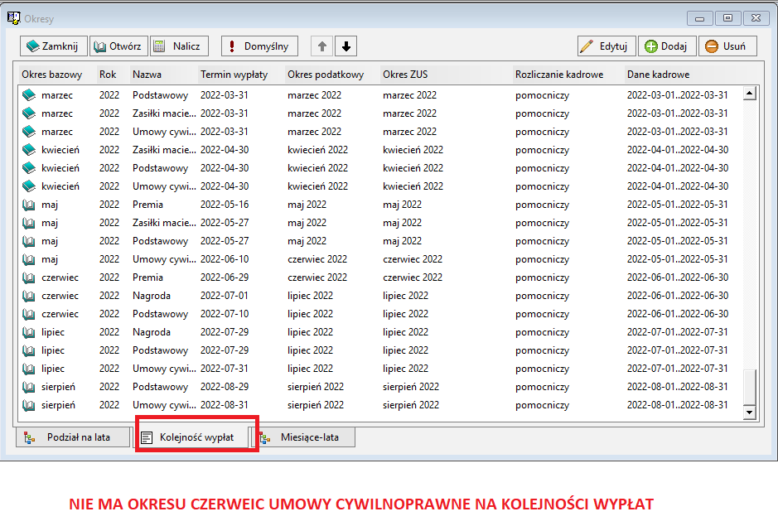Click Okres podatkowy of czerwiec Nagroda row
Screen dimensions: 778x526
click(310, 296)
